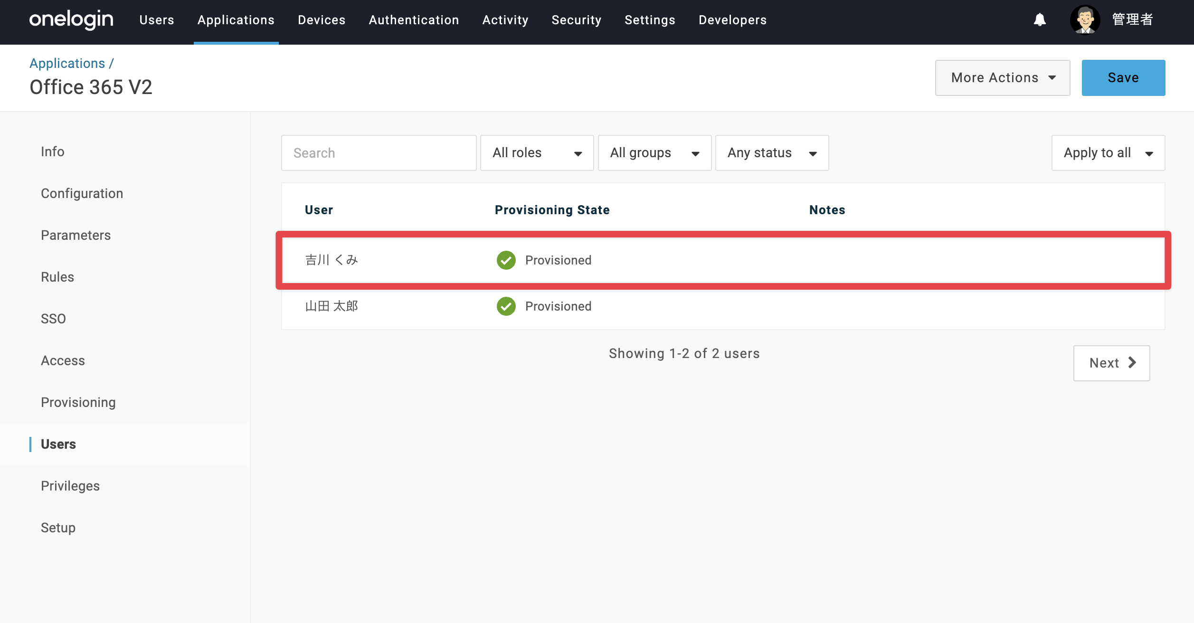Select the user row 吉川 くみ
1194x623 pixels.
(x=723, y=260)
